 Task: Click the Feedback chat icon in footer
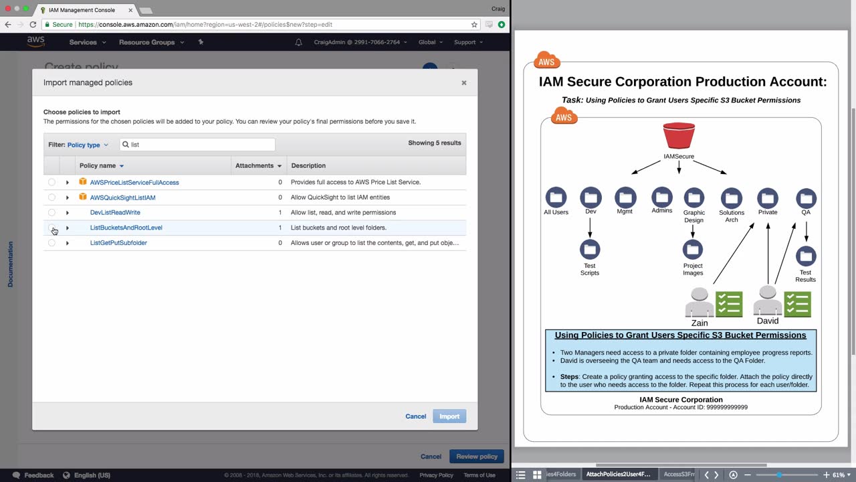[16, 475]
